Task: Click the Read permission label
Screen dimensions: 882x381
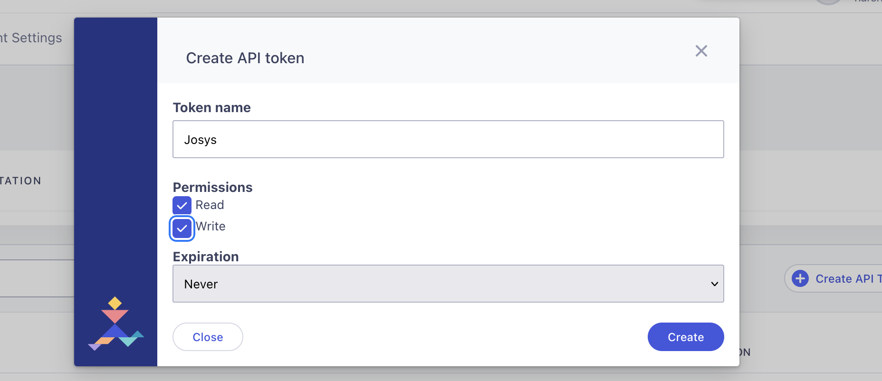Action: tap(210, 205)
